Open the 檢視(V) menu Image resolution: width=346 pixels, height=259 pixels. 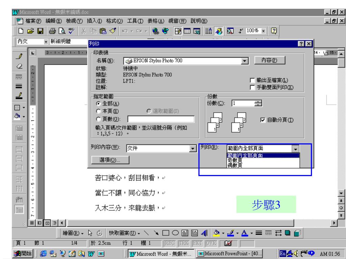(x=74, y=21)
